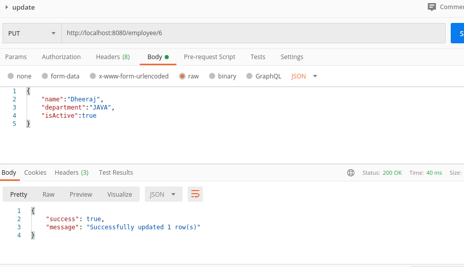Open the Pre-request Script tab
Image resolution: width=464 pixels, height=267 pixels.
pos(210,57)
